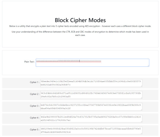The width and height of the screenshot is (160, 137).
Task: Select the Cipher 1 output field
Action: tap(91, 83)
